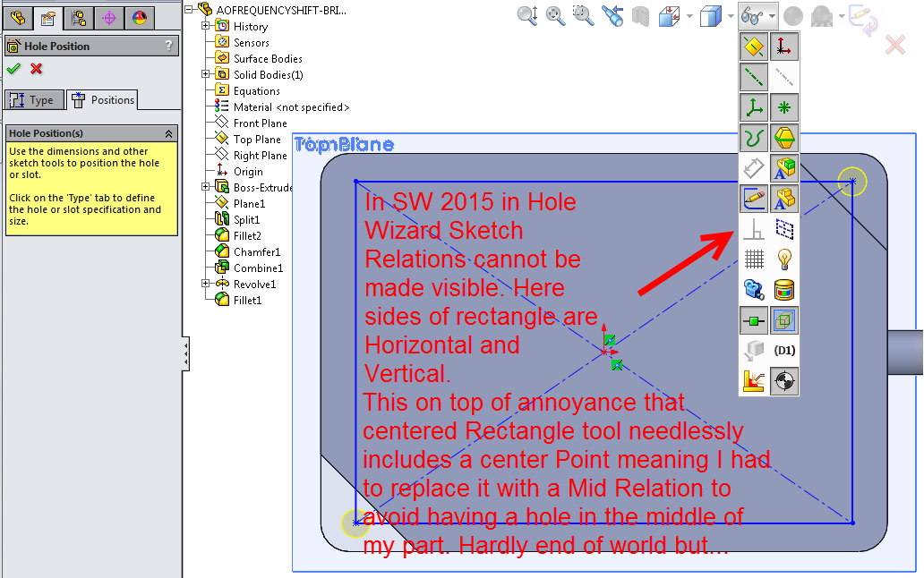Toggle View Origins in Hide/Show flyout
Screen dimensions: 924x578
pyautogui.click(x=784, y=47)
